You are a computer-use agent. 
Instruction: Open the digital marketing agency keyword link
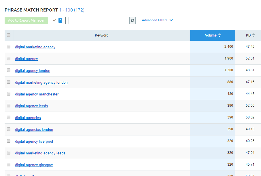coord(35,47)
